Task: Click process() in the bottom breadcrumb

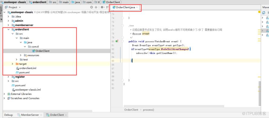Action: 149,110
